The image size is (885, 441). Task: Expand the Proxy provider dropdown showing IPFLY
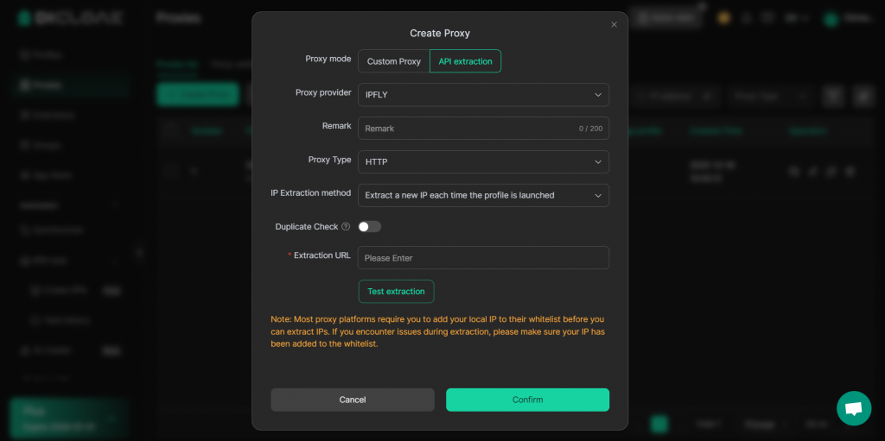483,95
